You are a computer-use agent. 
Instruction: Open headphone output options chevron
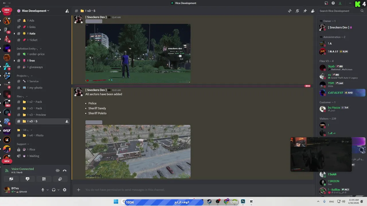tap(58, 190)
